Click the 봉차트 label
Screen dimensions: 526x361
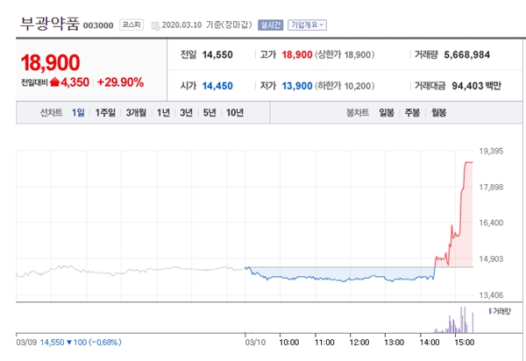point(358,113)
